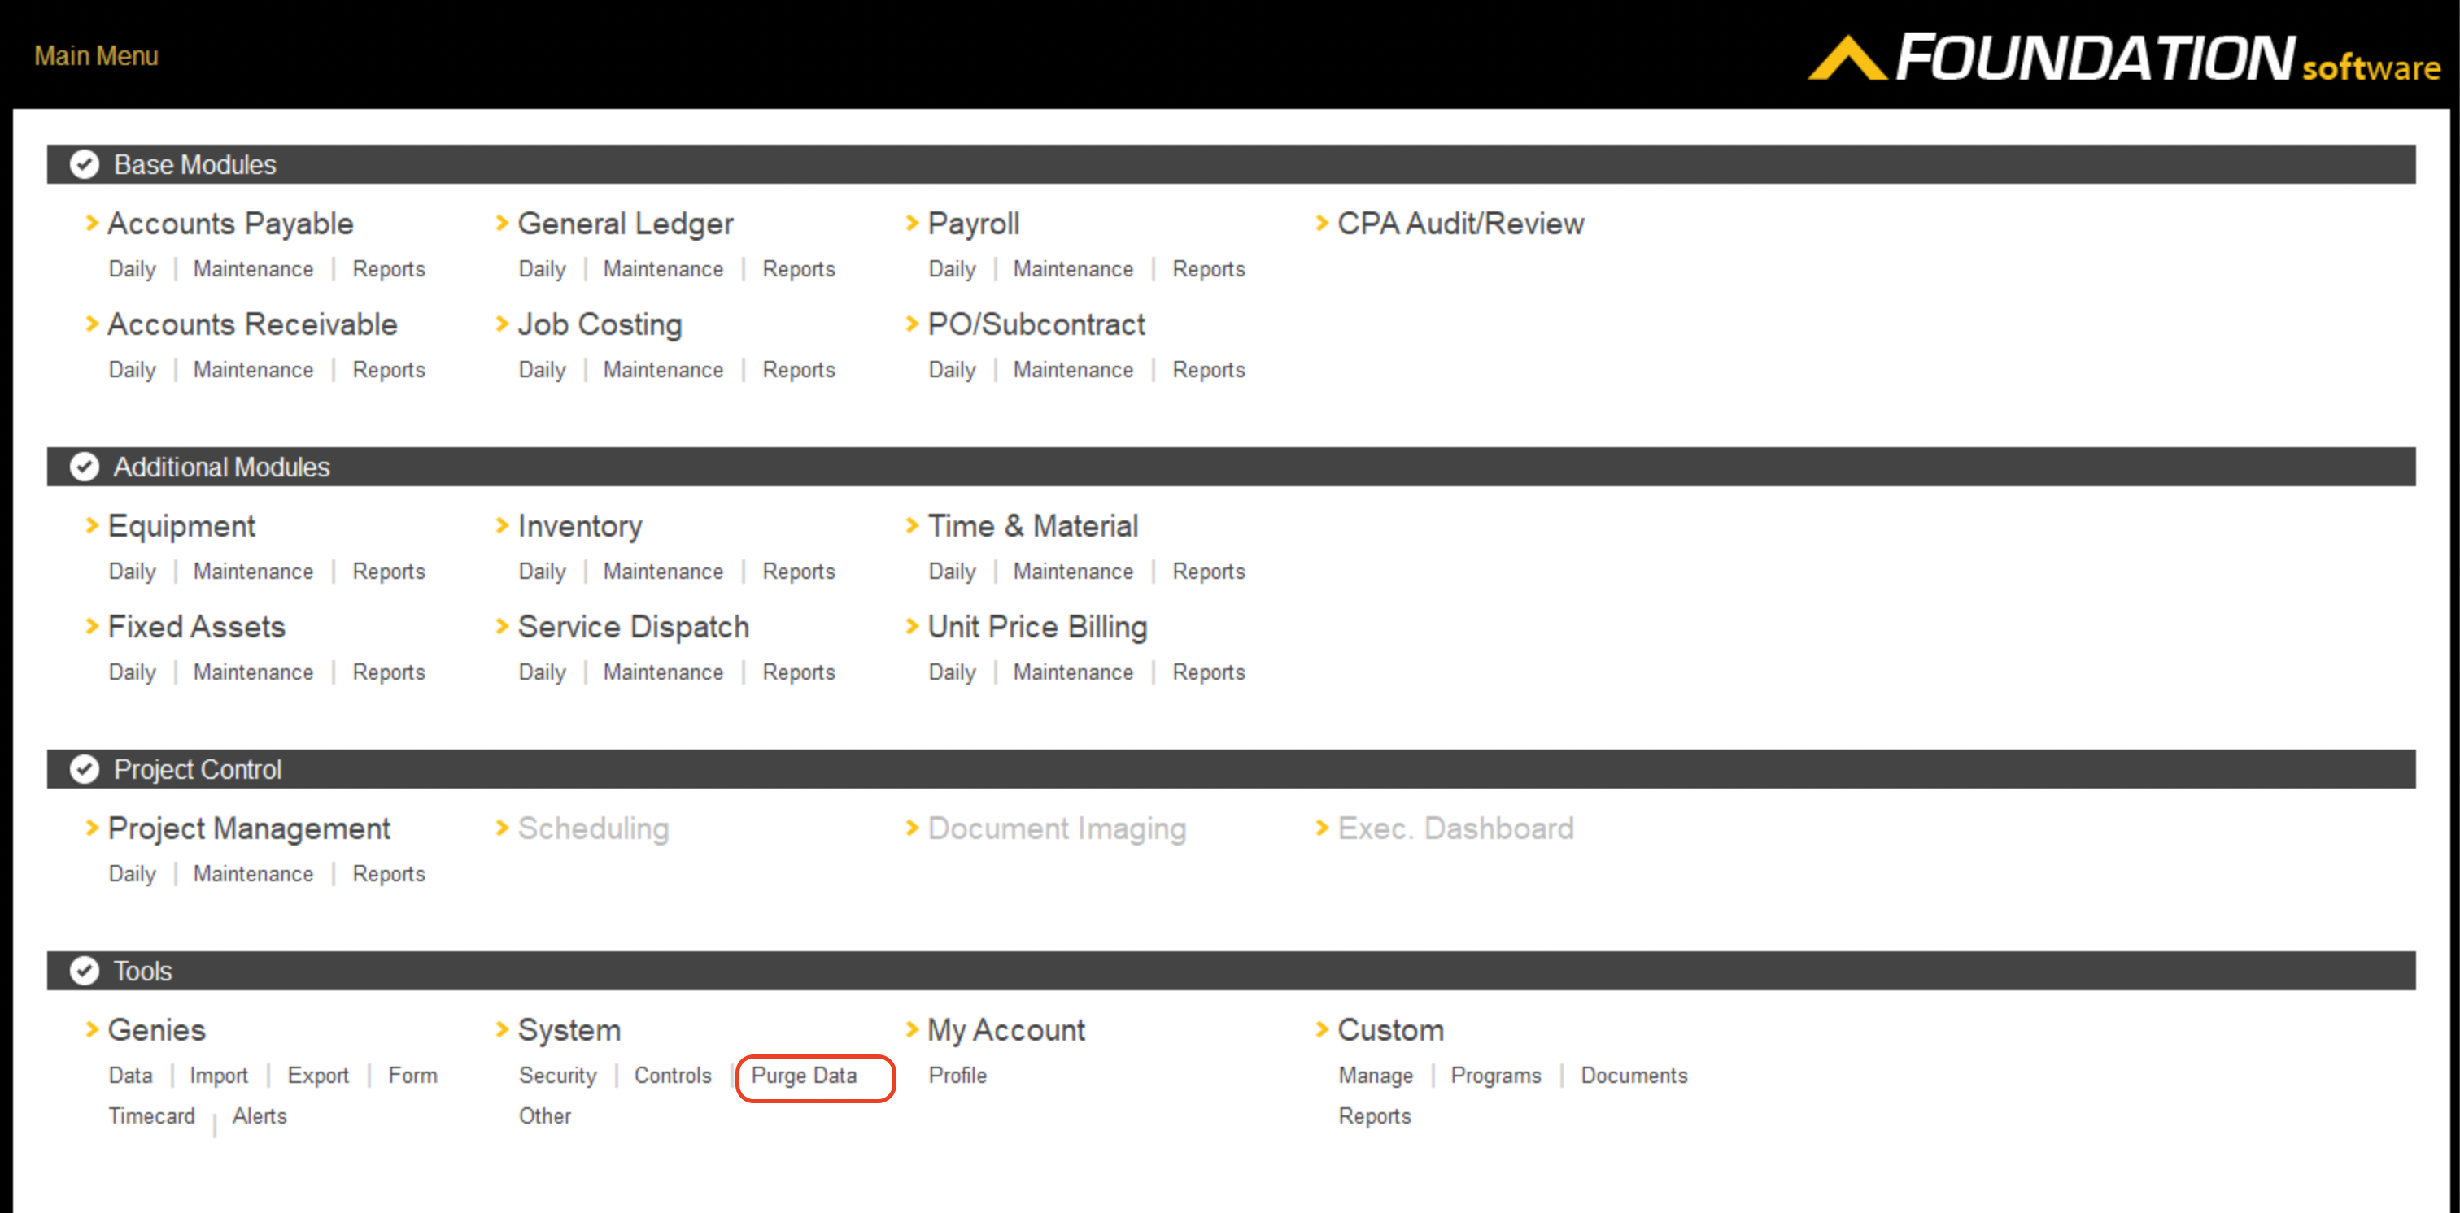The width and height of the screenshot is (2460, 1213).
Task: Click the arrow beside Job Costing
Action: click(x=501, y=324)
